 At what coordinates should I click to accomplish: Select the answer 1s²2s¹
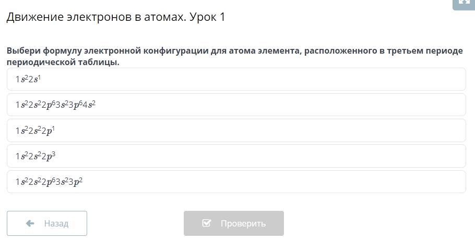[28, 79]
